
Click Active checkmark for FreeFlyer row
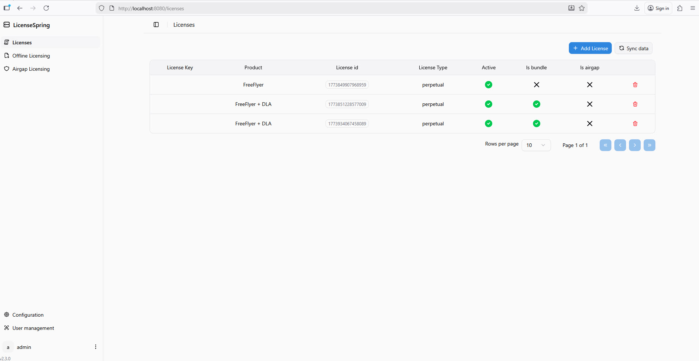(488, 85)
